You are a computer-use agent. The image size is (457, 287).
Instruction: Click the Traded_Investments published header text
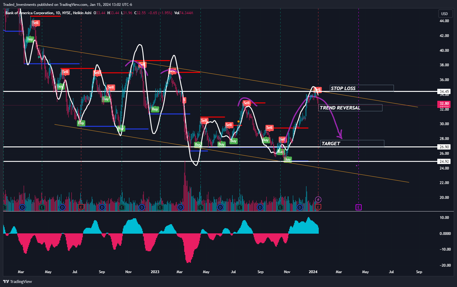(x=67, y=4)
